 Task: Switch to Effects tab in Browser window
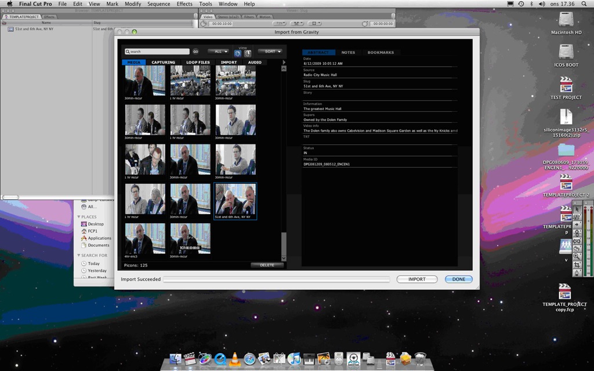[49, 17]
